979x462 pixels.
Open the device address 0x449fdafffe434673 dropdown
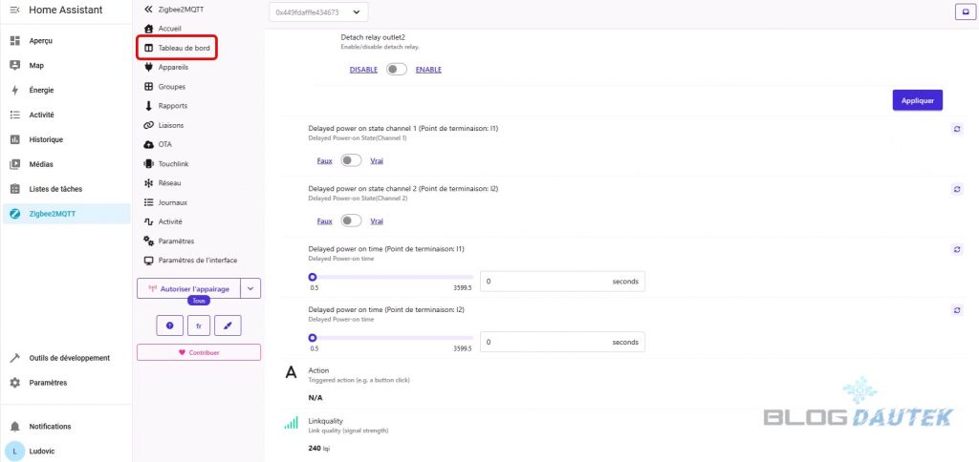(318, 12)
